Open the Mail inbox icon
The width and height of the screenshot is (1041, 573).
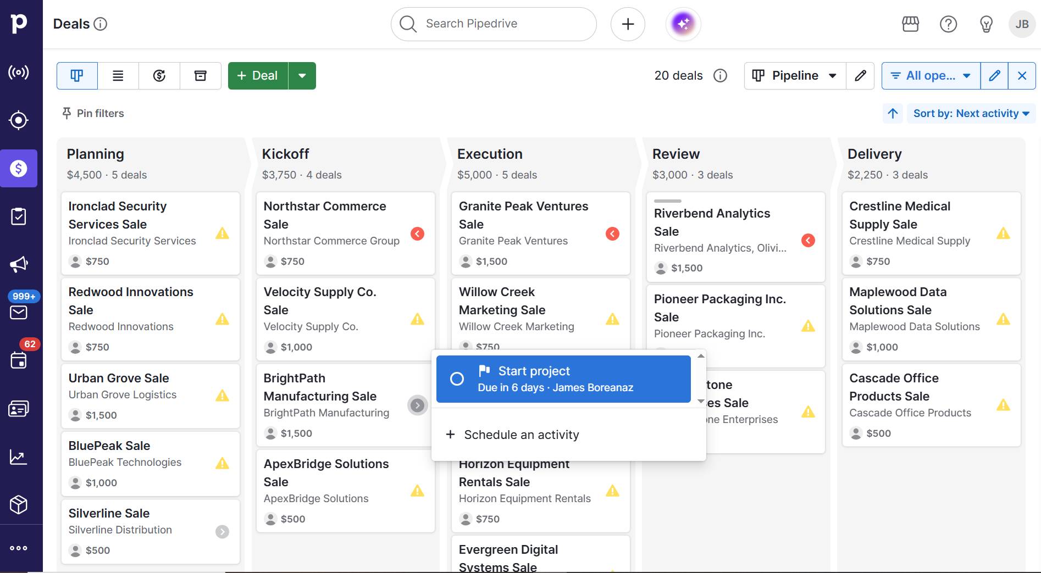19,312
